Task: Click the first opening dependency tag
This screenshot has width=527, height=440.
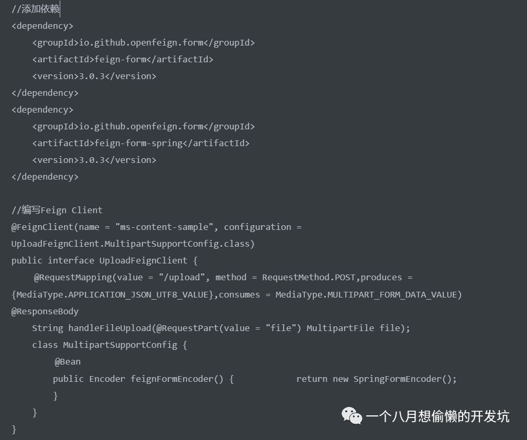Action: 42,26
